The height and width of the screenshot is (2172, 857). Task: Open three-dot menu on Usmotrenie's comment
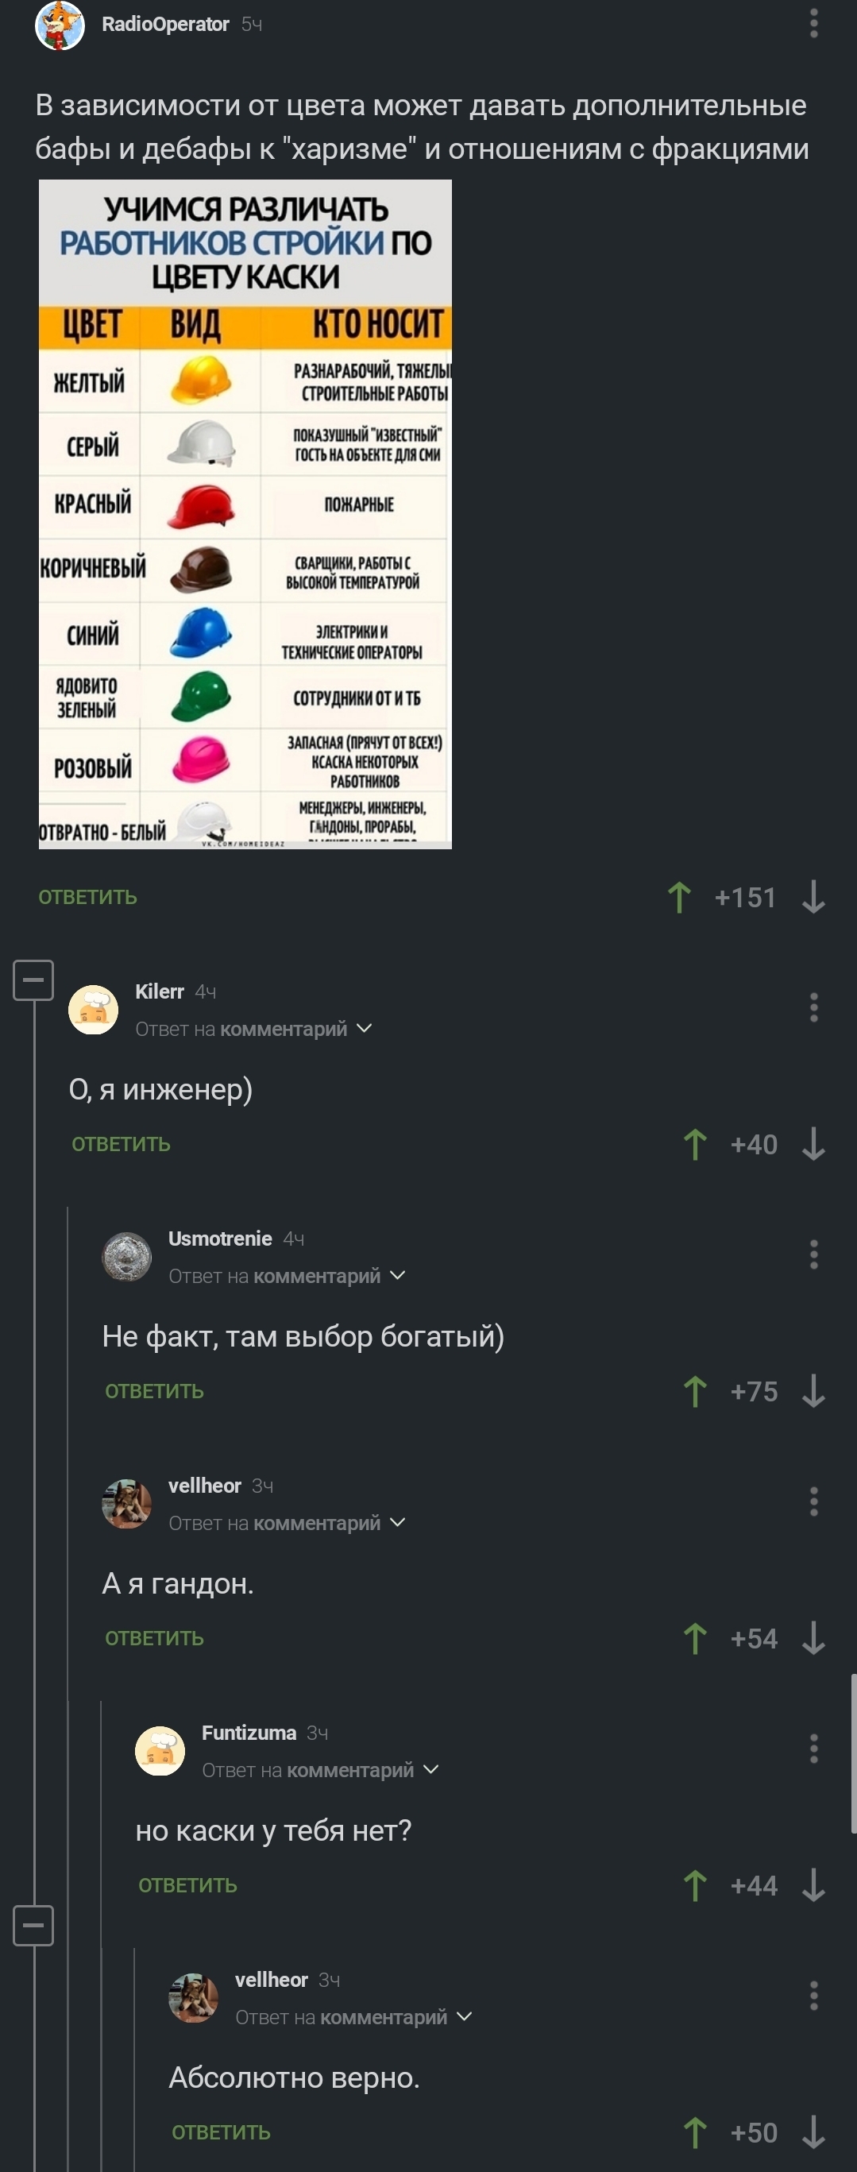(813, 1254)
